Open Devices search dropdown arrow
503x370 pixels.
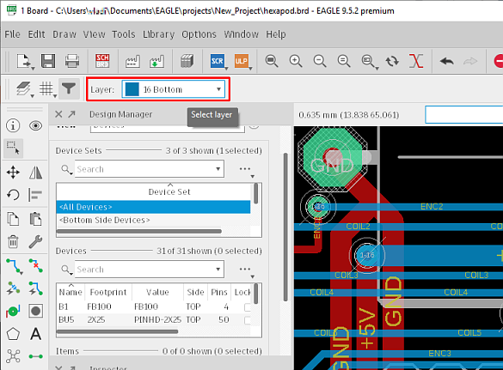point(218,269)
